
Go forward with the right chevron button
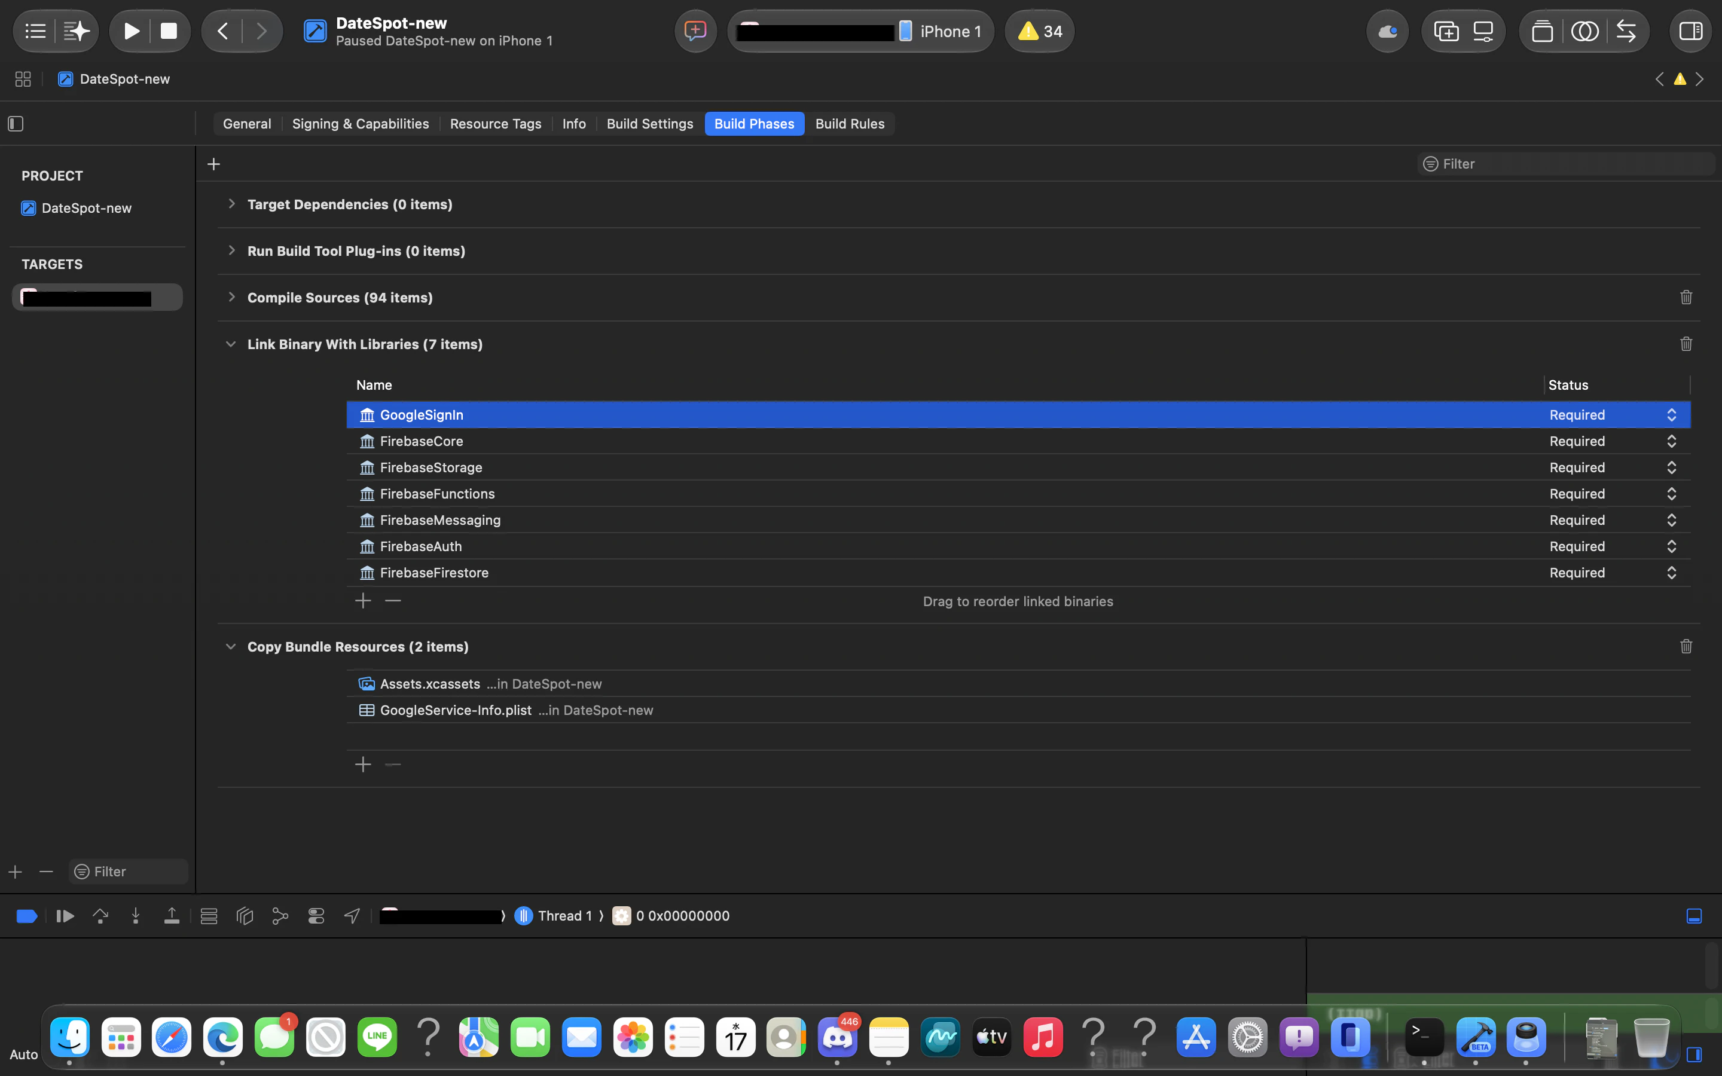click(261, 31)
